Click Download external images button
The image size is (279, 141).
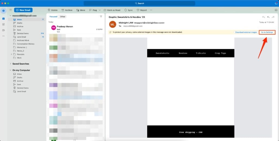click(246, 32)
